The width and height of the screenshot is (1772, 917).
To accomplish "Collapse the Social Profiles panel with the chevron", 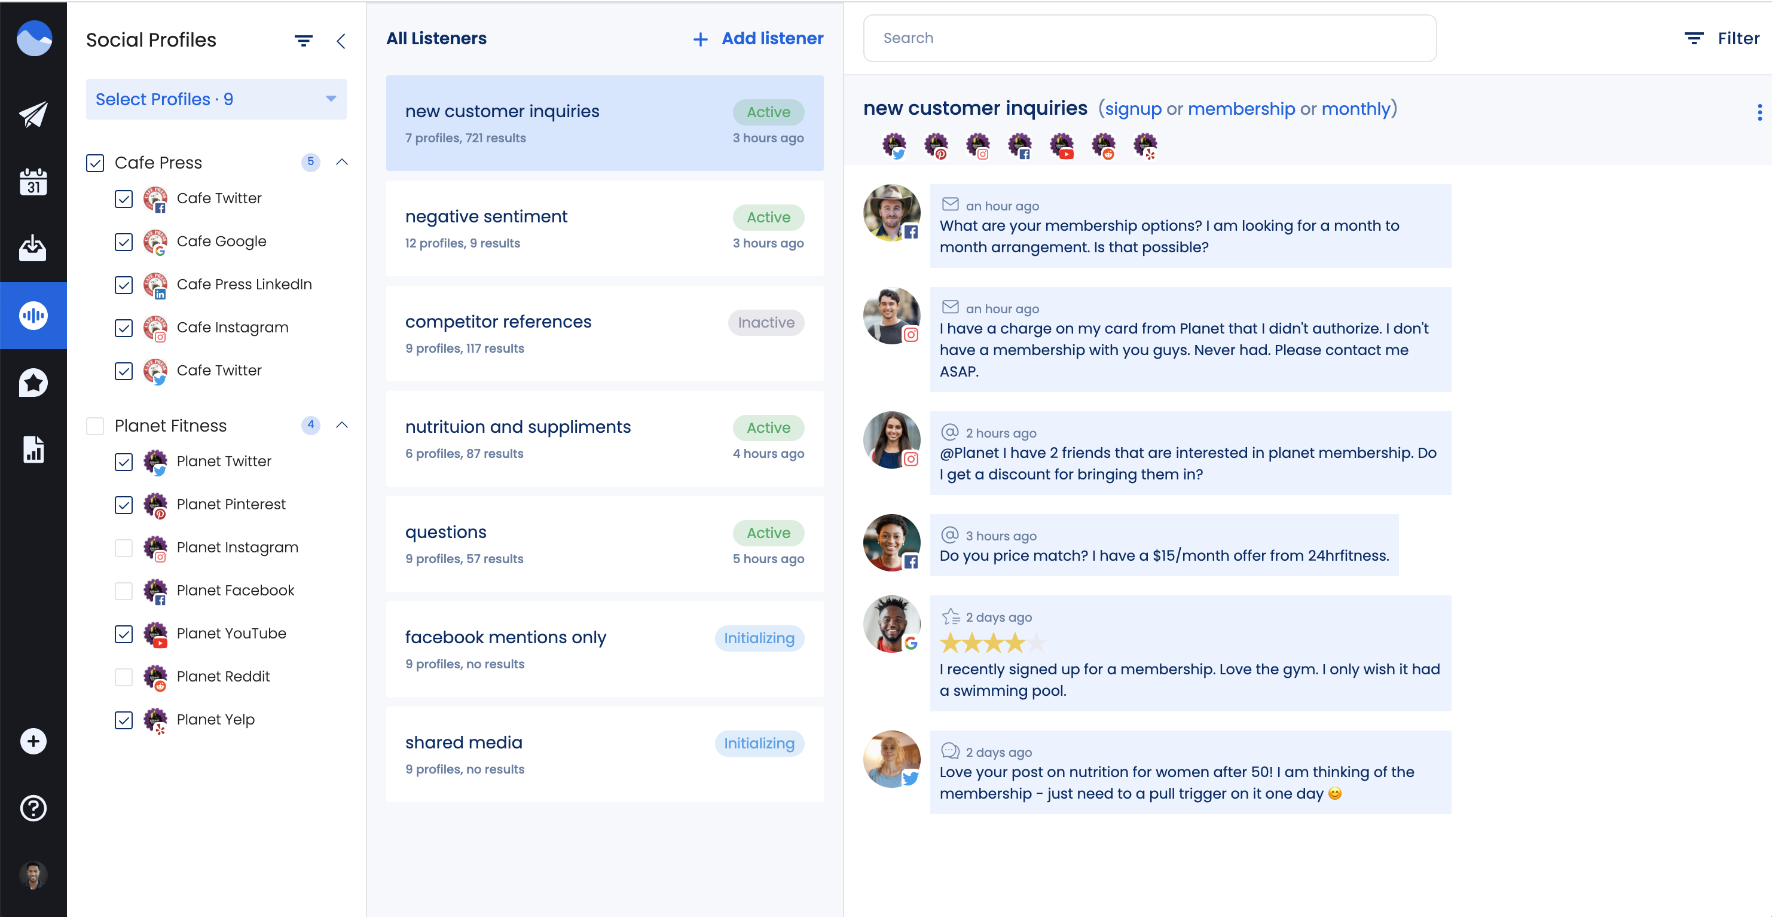I will click(x=342, y=41).
